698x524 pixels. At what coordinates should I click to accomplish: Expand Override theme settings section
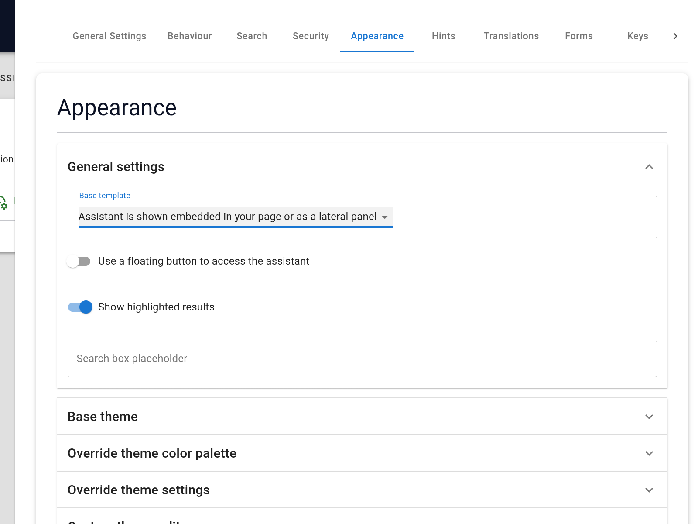point(362,490)
